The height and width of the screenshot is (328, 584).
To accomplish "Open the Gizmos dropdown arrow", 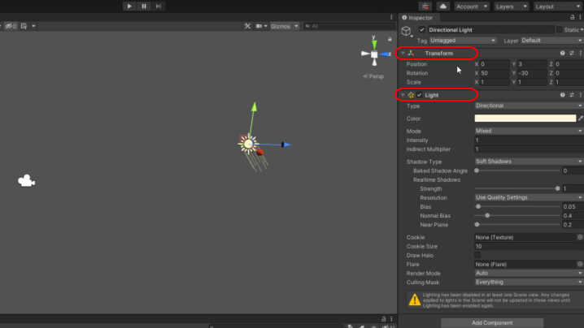I will point(296,27).
